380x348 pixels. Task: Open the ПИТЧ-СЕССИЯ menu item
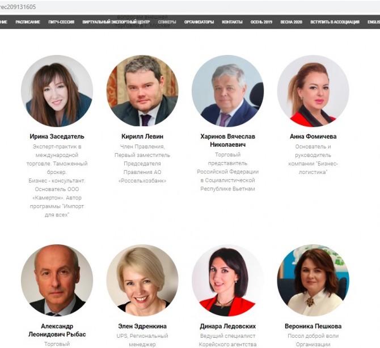coord(61,22)
